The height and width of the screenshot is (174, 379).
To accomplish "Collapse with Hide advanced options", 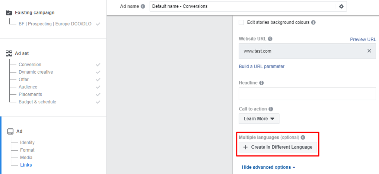I will [268, 167].
